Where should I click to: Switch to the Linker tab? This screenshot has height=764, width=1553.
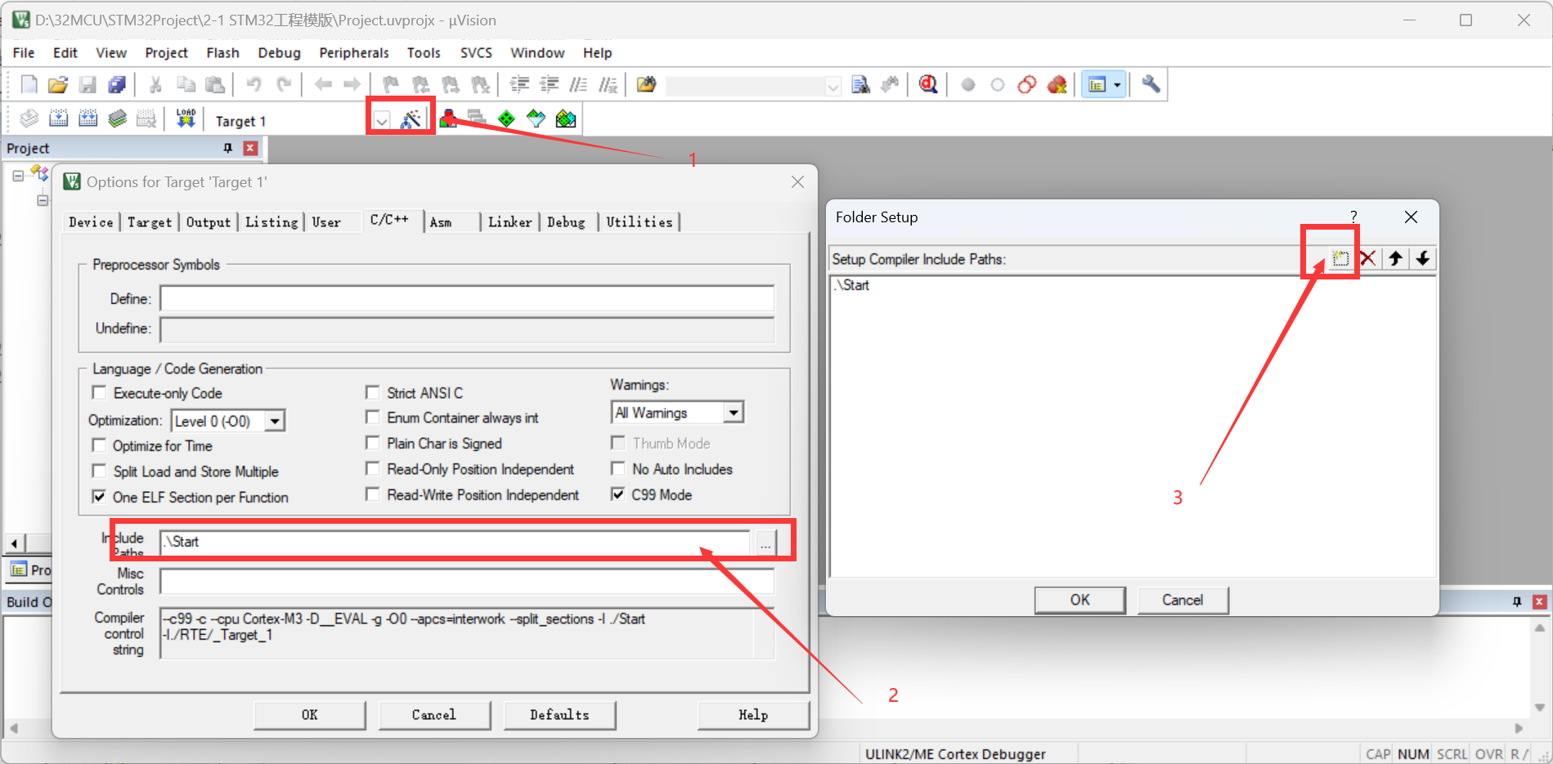[509, 222]
